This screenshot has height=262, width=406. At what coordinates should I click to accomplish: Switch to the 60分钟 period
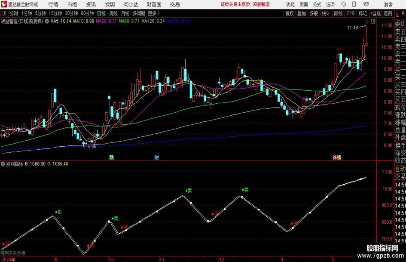click(87, 13)
